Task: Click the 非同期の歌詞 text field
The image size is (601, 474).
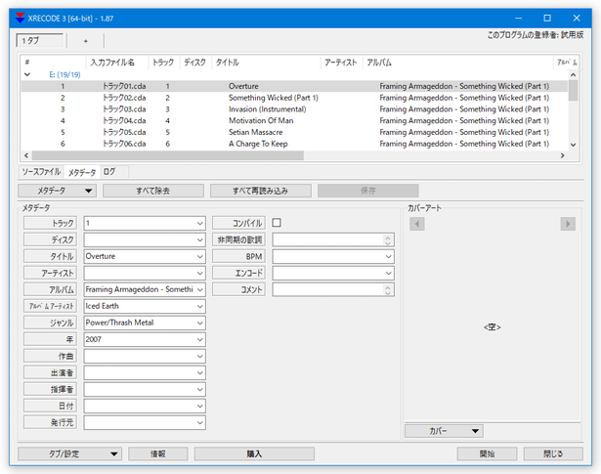Action: click(333, 239)
